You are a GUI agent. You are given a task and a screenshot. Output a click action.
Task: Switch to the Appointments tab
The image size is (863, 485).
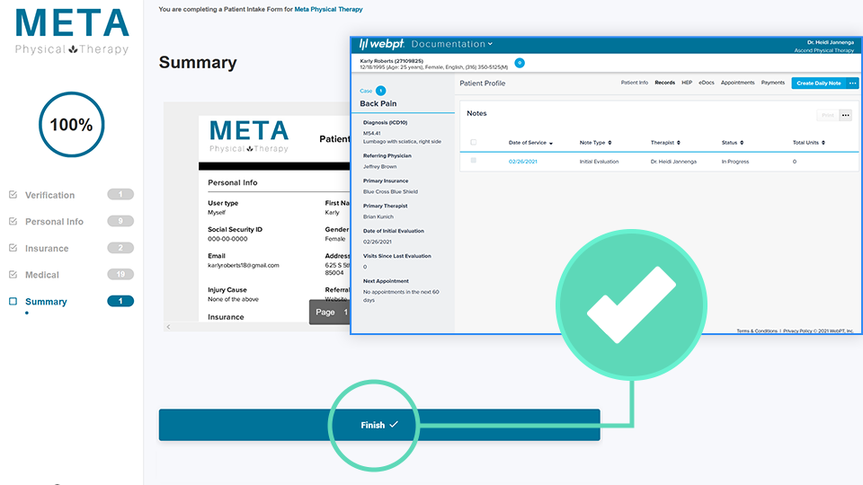[x=737, y=83]
